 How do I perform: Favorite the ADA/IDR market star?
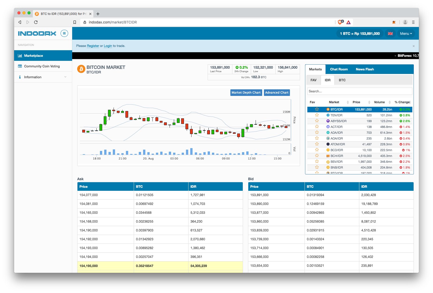[x=317, y=132]
